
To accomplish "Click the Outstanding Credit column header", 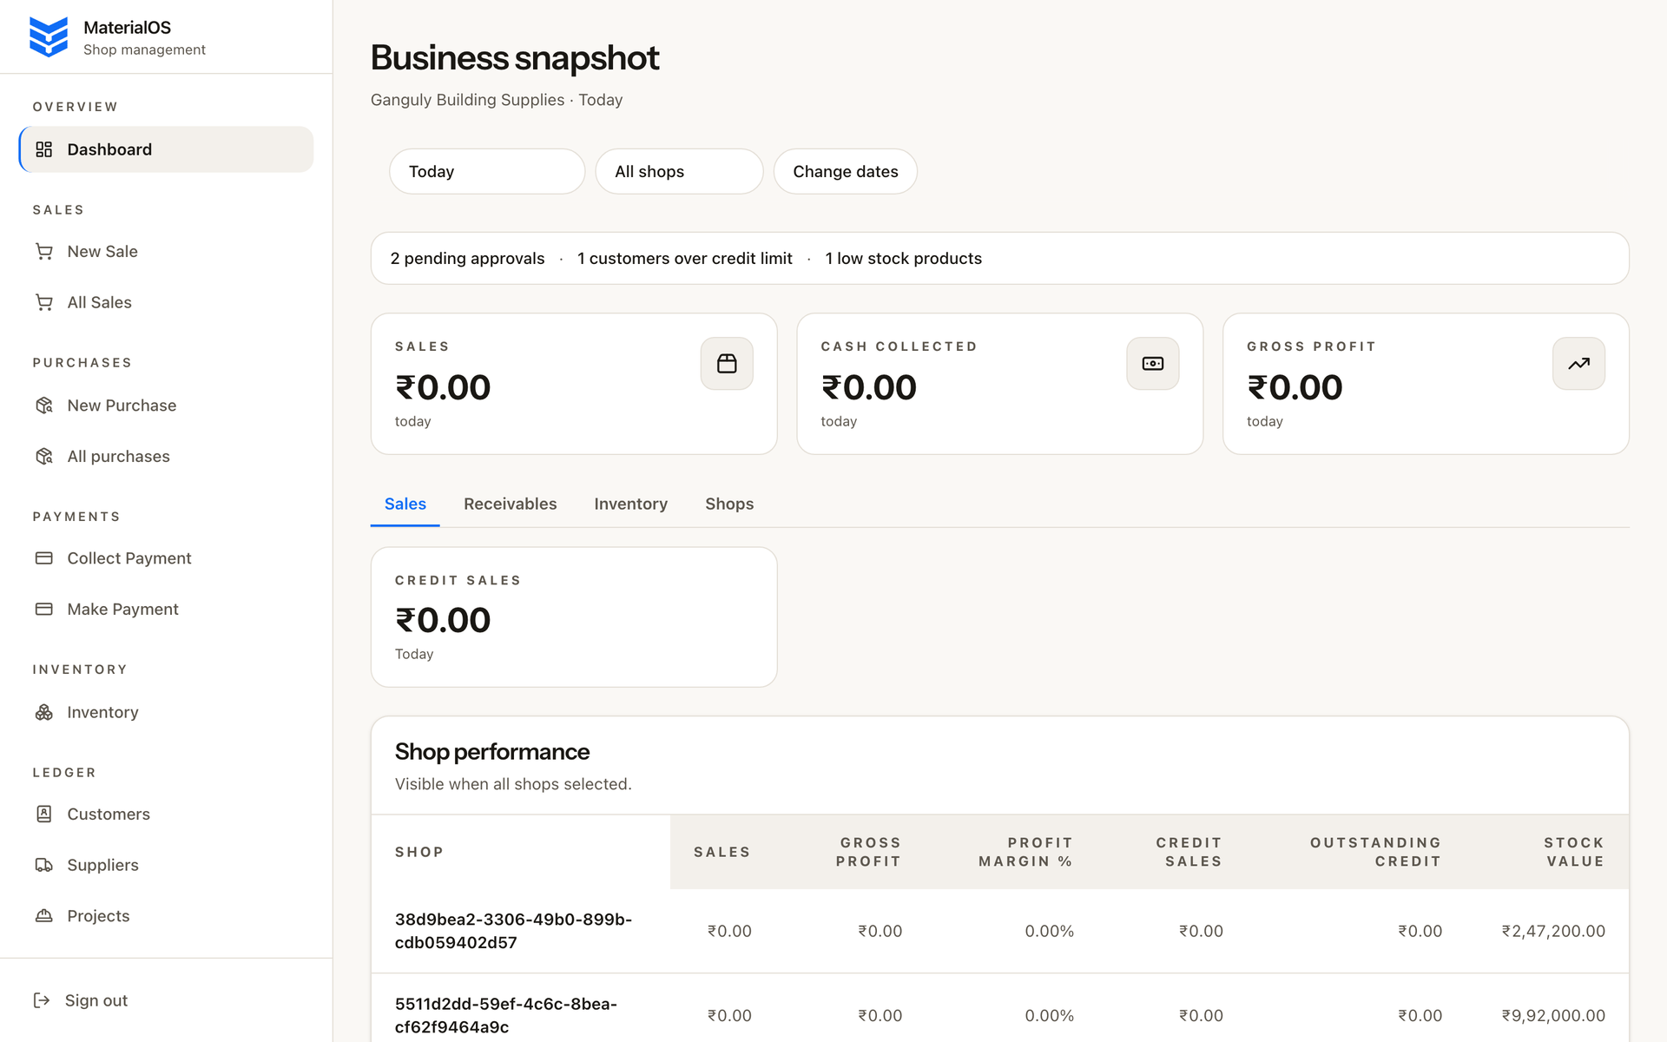I will pyautogui.click(x=1376, y=852).
